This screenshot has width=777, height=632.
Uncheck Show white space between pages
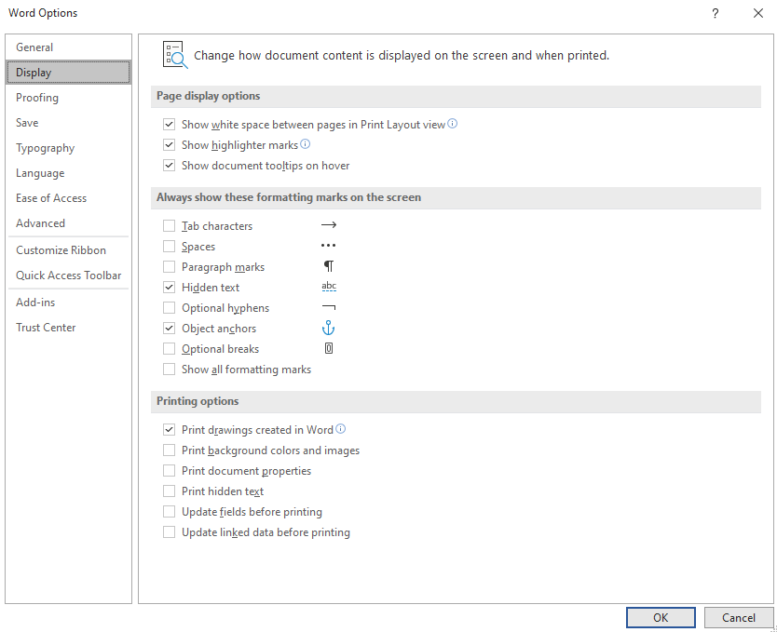pos(169,124)
